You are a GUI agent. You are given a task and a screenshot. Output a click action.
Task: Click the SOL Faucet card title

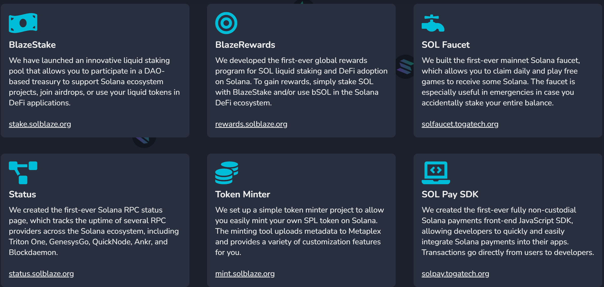[445, 45]
